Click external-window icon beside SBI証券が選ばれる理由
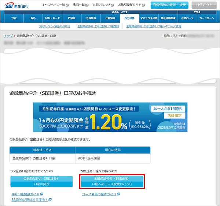Viewport: 220px width, 206px height. 50,199
